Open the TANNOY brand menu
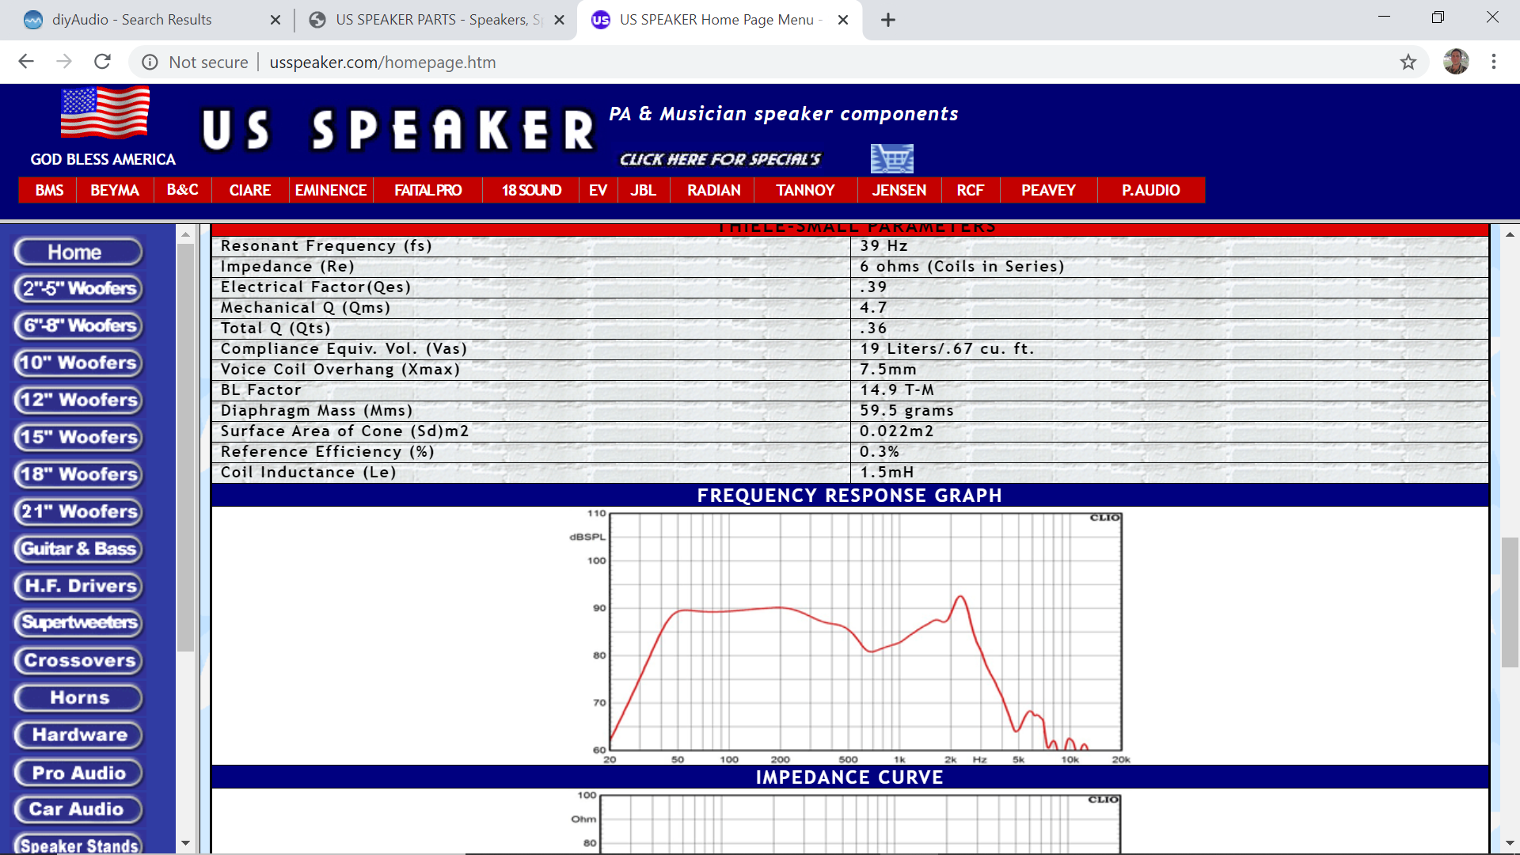The image size is (1520, 855). (x=805, y=190)
